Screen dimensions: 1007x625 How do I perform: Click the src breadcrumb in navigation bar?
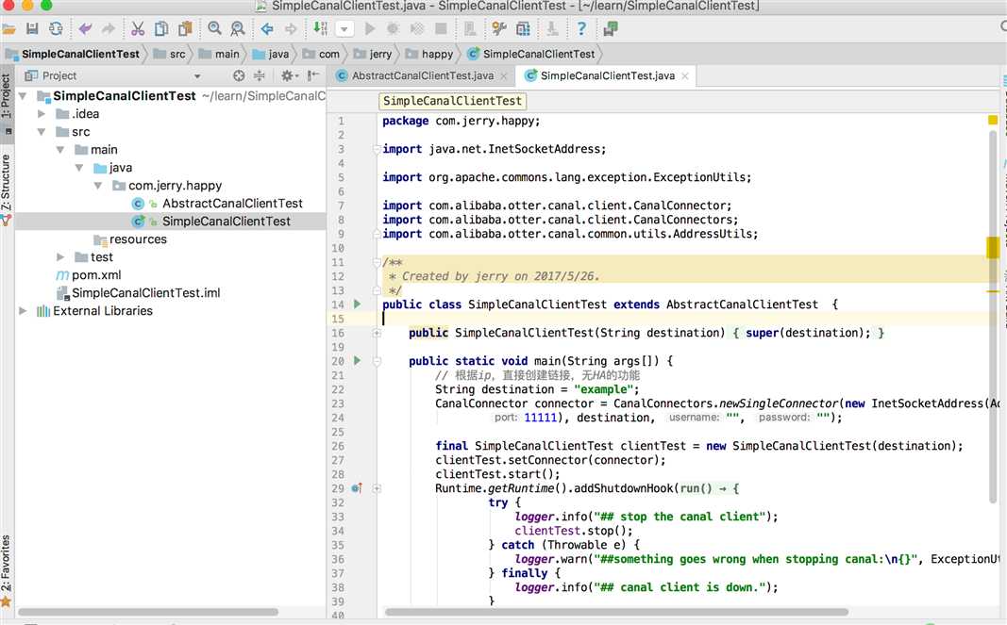click(170, 54)
